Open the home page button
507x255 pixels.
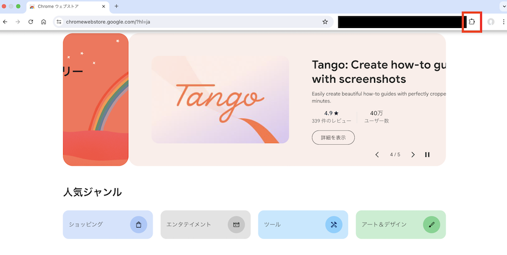click(44, 21)
